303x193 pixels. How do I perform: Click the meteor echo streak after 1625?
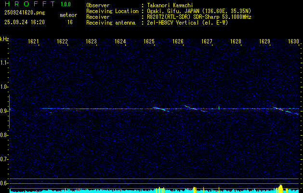(x=160, y=109)
